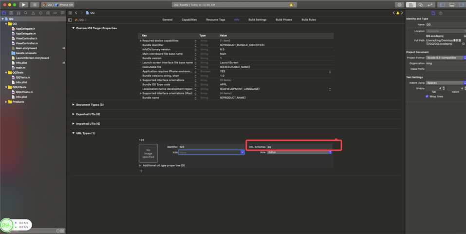Switch to the Standard editor
The width and height of the screenshot is (466, 234).
point(411,5)
